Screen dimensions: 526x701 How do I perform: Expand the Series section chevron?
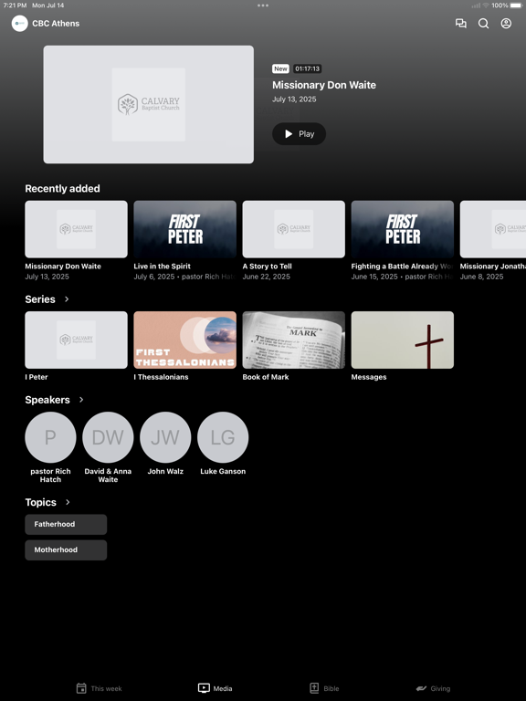[67, 299]
